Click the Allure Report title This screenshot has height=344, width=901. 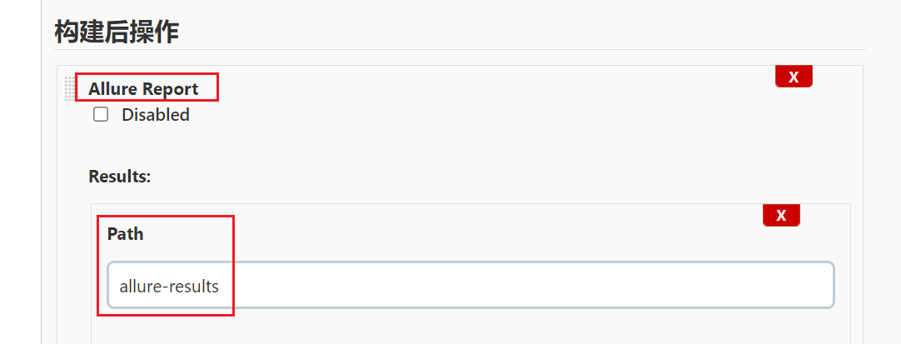144,88
